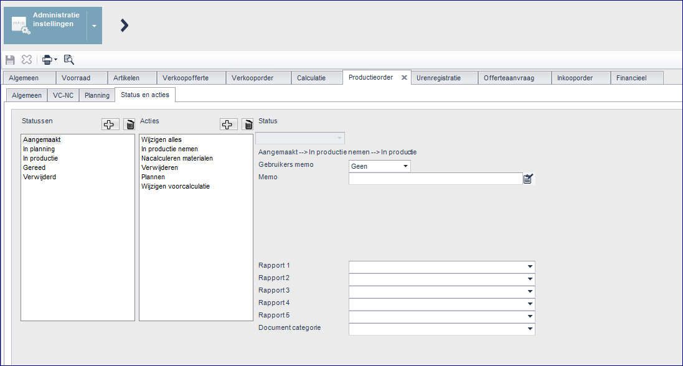683x366 pixels.
Task: Click the save disk icon in toolbar
Action: pyautogui.click(x=10, y=60)
